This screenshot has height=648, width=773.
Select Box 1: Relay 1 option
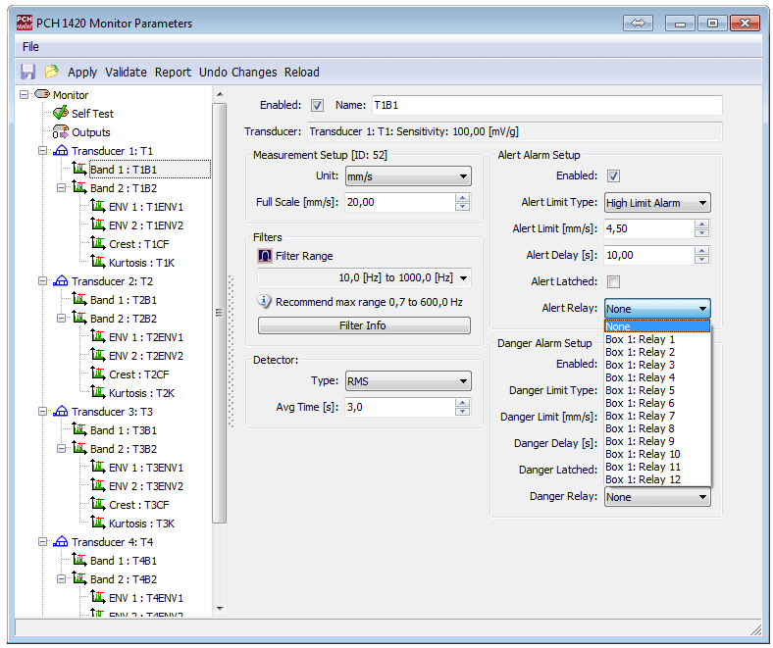coord(657,339)
